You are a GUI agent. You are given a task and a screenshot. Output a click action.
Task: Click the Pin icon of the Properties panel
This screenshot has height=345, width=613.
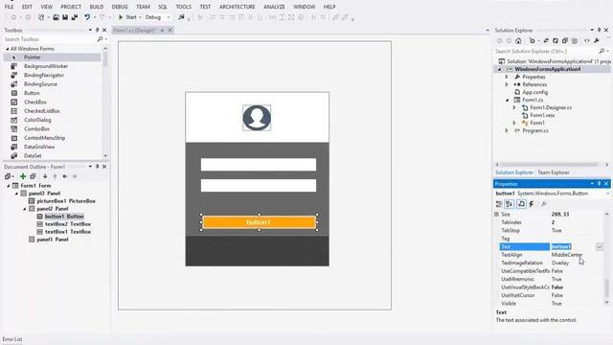click(599, 184)
